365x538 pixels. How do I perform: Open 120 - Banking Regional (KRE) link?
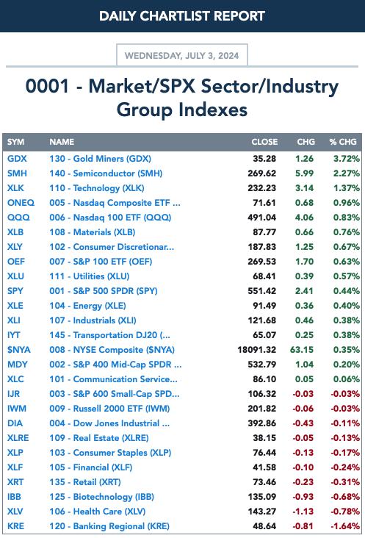coord(109,526)
